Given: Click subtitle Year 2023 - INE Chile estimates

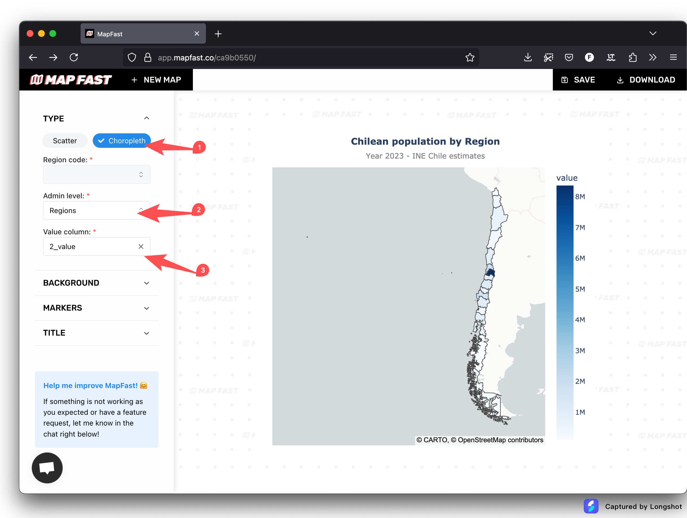Looking at the screenshot, I should [425, 156].
